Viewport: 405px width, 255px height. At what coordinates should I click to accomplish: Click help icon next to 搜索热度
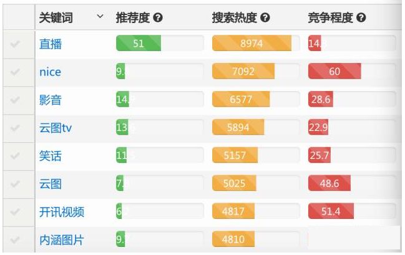click(x=265, y=18)
